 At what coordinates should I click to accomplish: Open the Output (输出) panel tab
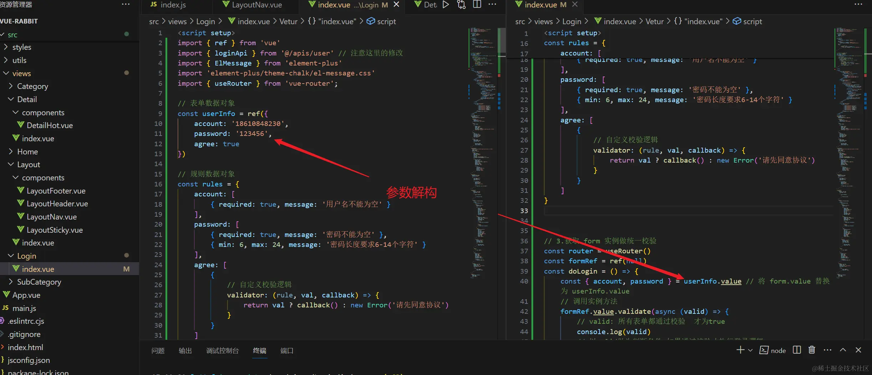coord(185,351)
